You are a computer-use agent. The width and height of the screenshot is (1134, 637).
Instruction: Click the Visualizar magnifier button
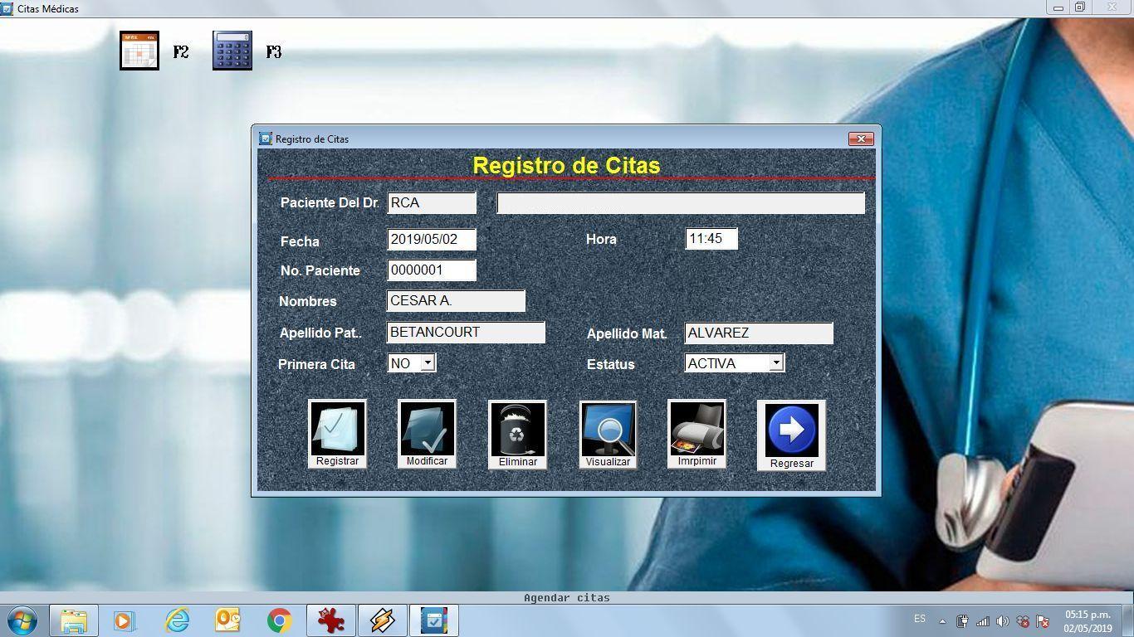click(x=608, y=435)
